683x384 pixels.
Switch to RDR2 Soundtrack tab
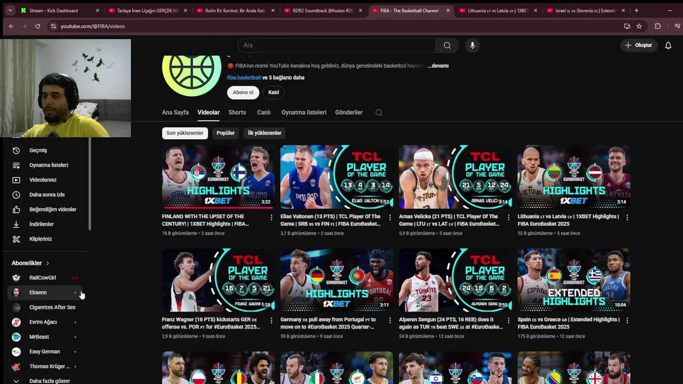click(x=323, y=10)
